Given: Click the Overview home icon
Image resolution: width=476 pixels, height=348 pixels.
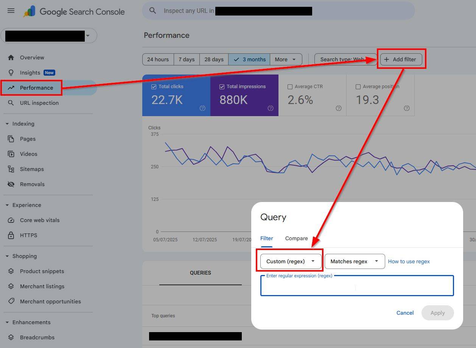Looking at the screenshot, I should pos(11,57).
